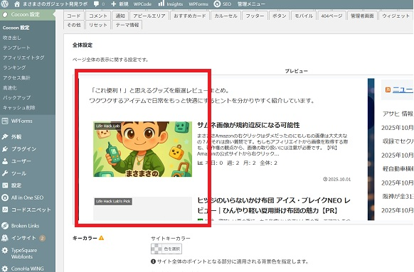The image size is (414, 272).
Task: Click the インサイト sidebar icon
Action: pyautogui.click(x=5, y=238)
